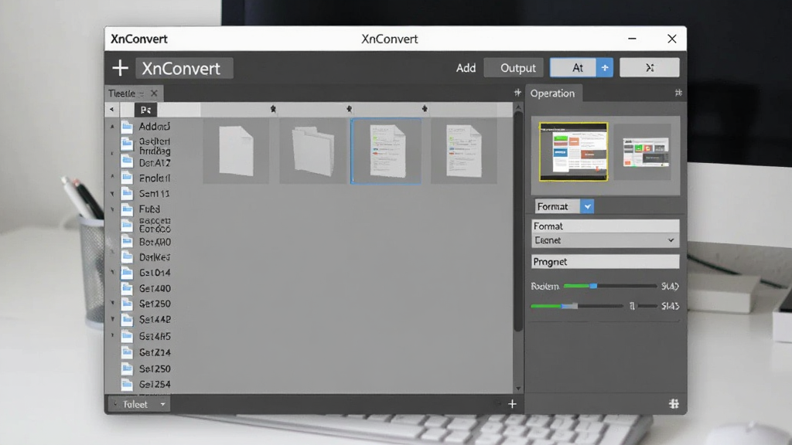Viewport: 792px width, 445px height.
Task: Expand the Sem11 tree node
Action: tap(112, 194)
